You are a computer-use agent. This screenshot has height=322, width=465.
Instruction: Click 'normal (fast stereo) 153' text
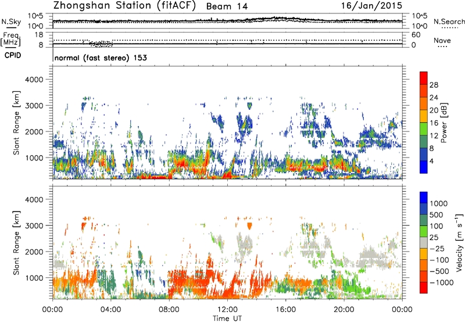(x=101, y=58)
